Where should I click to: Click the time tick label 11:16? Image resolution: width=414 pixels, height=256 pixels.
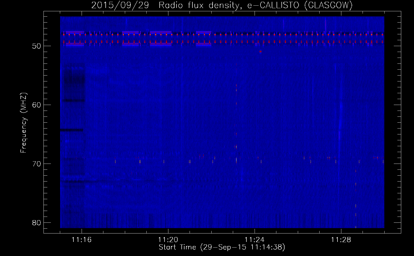82,240
